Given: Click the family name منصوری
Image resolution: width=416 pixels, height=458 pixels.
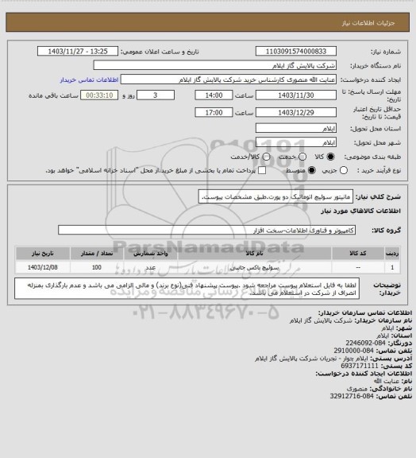Looking at the screenshot, I should (357, 389).
